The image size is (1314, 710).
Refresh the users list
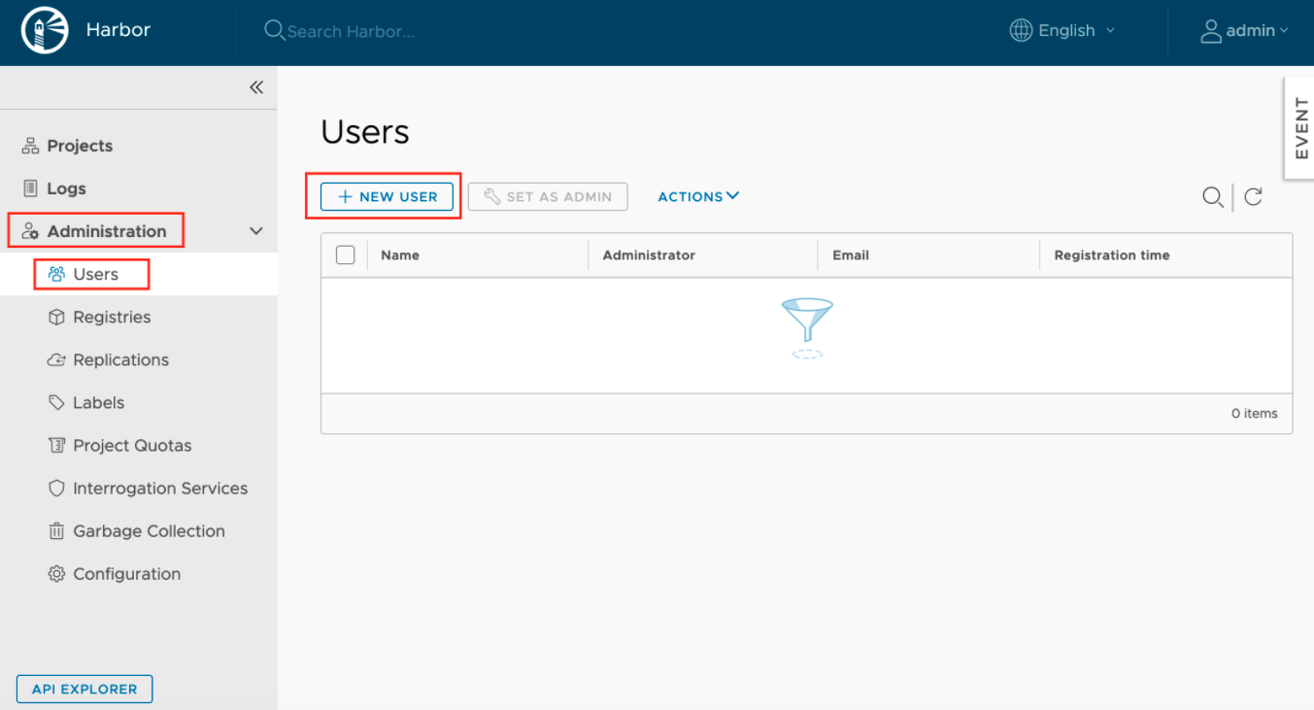tap(1254, 197)
